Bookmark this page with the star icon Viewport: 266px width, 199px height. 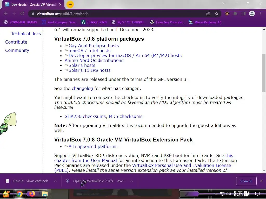[x=217, y=14]
